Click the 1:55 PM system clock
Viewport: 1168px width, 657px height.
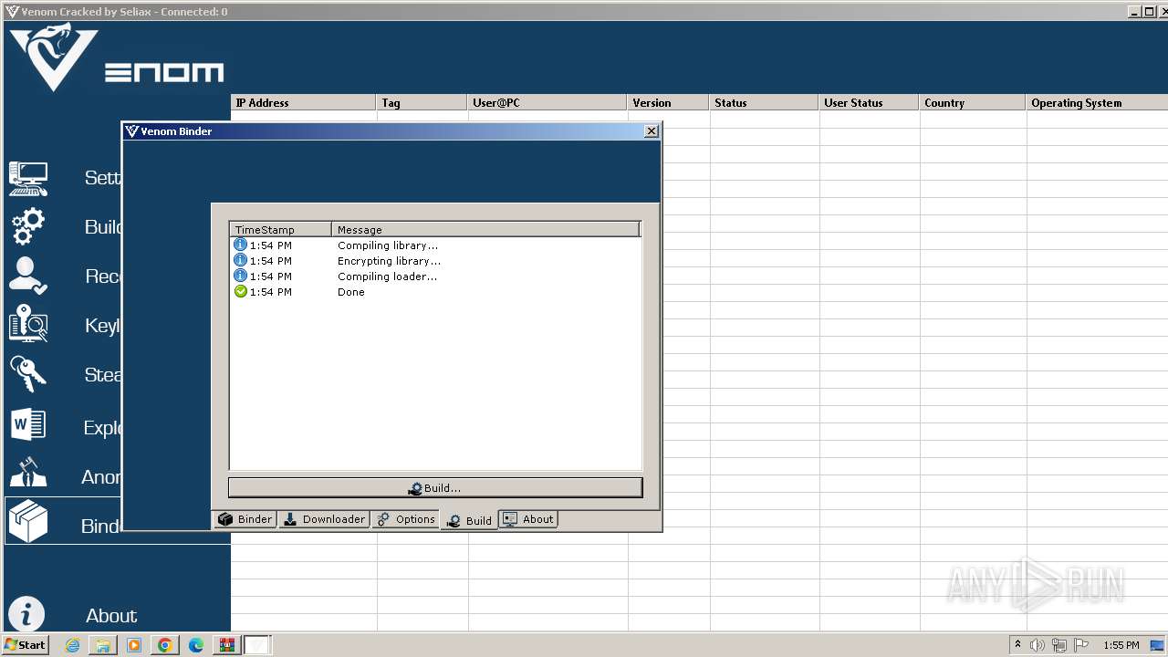coord(1121,645)
